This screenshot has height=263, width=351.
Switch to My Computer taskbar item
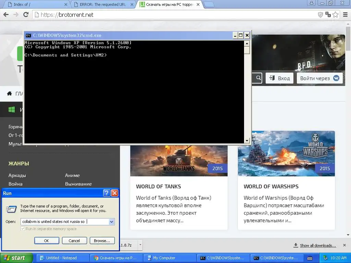(x=169, y=258)
